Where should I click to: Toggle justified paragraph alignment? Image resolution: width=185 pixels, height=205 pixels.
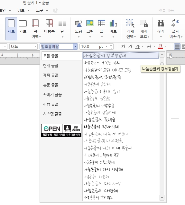pos(177,46)
